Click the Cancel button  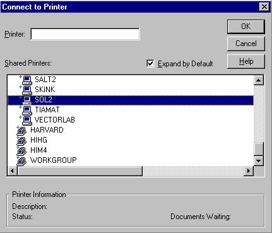pyautogui.click(x=246, y=44)
